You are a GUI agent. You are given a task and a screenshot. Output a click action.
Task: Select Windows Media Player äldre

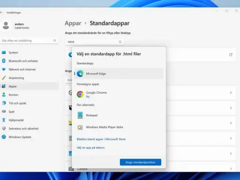pyautogui.click(x=119, y=127)
